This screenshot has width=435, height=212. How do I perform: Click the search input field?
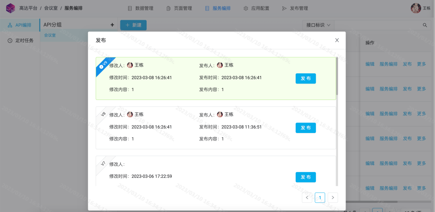tap(377, 25)
